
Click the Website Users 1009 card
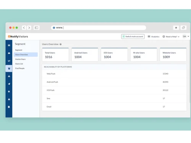tap(173, 55)
